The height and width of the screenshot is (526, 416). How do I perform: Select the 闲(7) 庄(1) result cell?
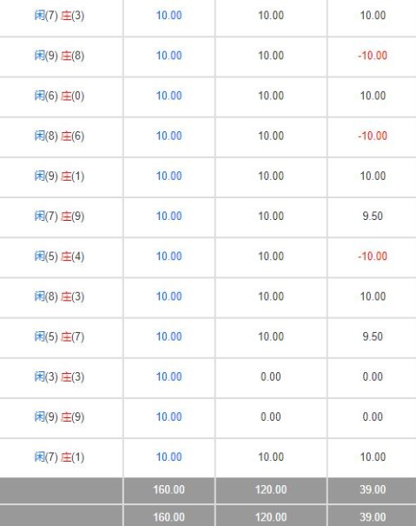[x=59, y=457]
